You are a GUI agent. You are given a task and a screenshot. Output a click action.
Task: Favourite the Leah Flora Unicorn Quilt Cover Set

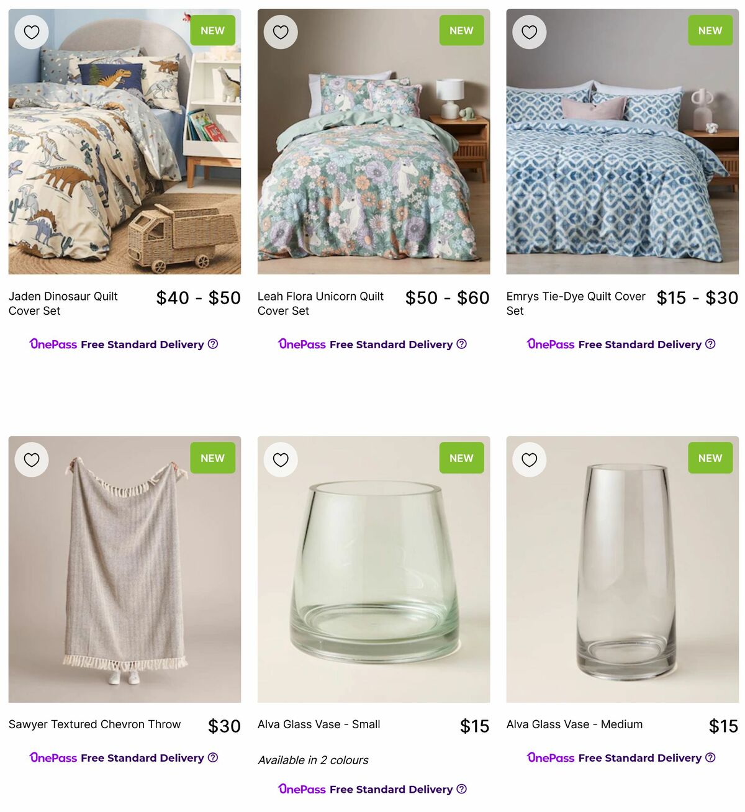coord(281,31)
